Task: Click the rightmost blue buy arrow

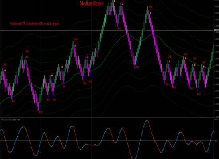Action: click(207, 85)
